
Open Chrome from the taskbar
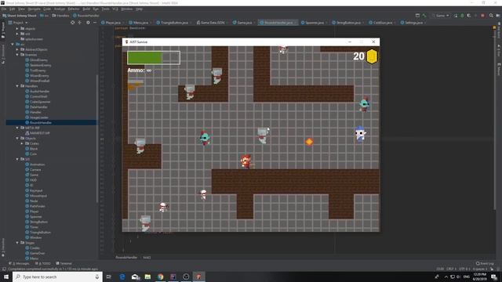[x=160, y=277]
